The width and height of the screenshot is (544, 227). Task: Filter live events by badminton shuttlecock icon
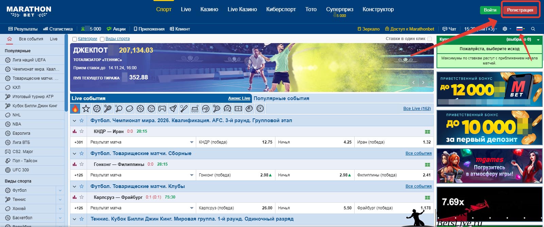tap(173, 109)
